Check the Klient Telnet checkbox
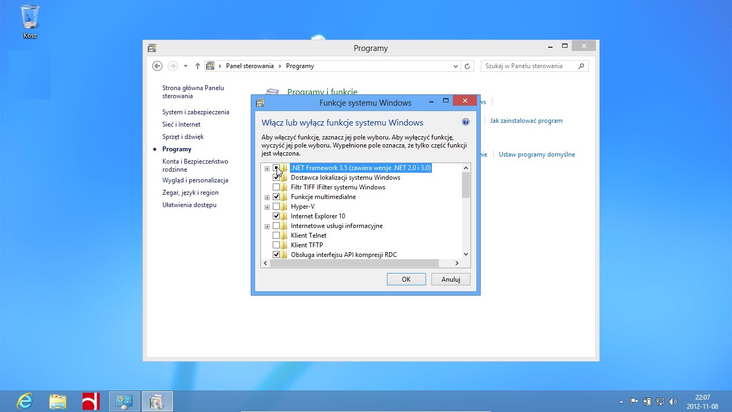 pyautogui.click(x=276, y=236)
